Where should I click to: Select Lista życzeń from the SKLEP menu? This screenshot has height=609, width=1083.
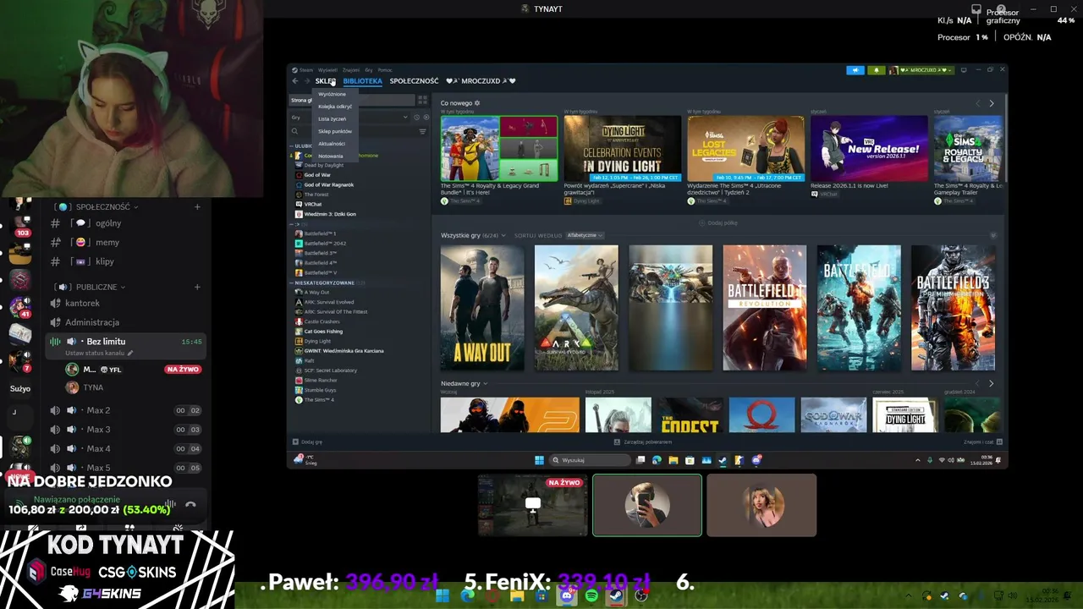coord(332,119)
